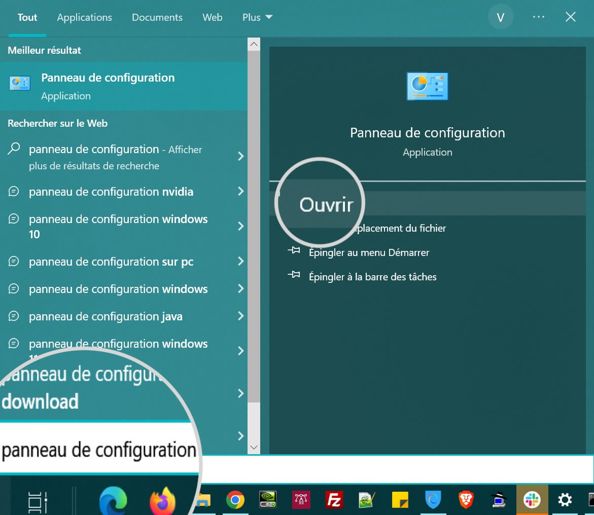Click pin icon beside Épingler à la barre des tâches

(x=294, y=275)
